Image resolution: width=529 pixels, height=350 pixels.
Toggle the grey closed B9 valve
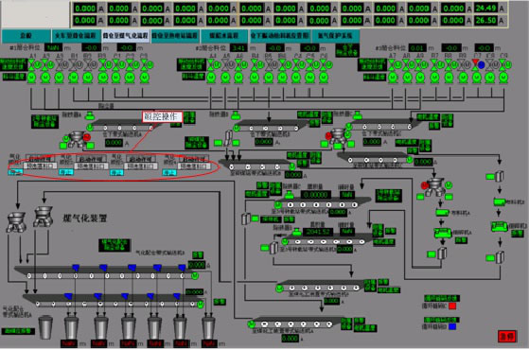point(462,64)
